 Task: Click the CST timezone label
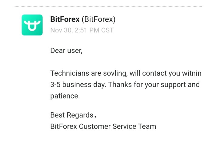107,30
